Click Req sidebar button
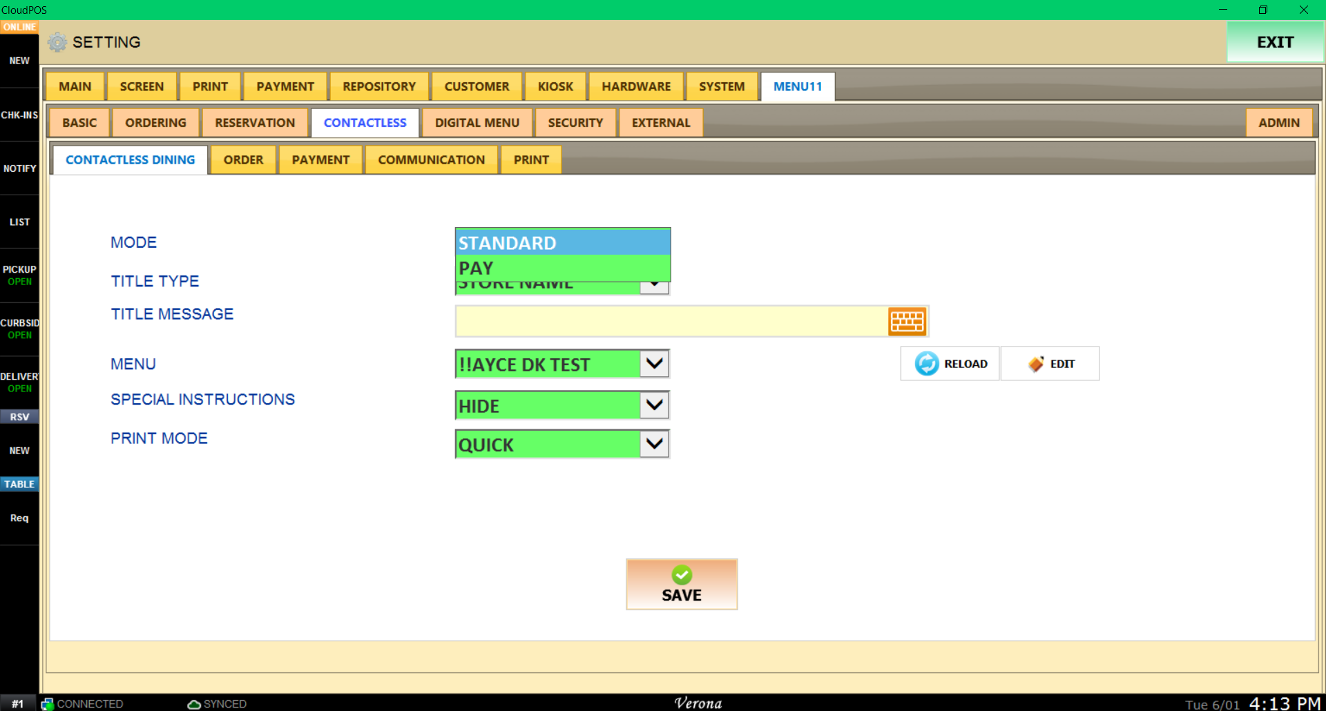Screen dimensions: 1326x711 (x=19, y=518)
